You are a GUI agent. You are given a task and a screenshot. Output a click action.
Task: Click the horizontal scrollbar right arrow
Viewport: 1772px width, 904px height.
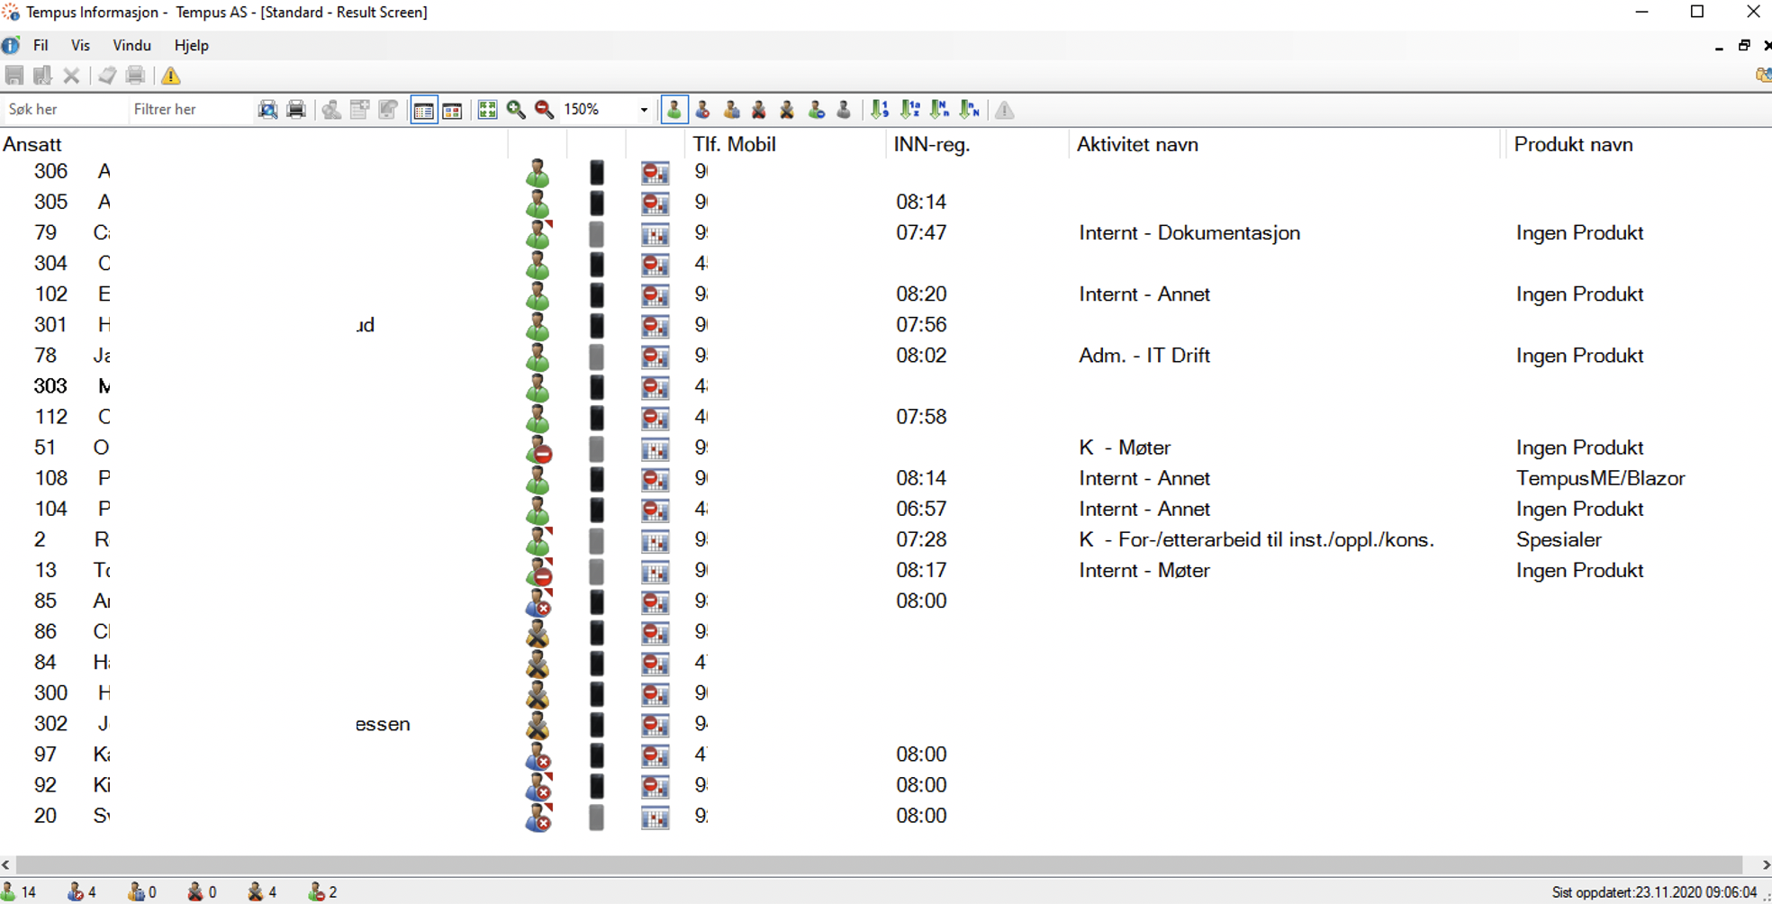tap(1765, 864)
